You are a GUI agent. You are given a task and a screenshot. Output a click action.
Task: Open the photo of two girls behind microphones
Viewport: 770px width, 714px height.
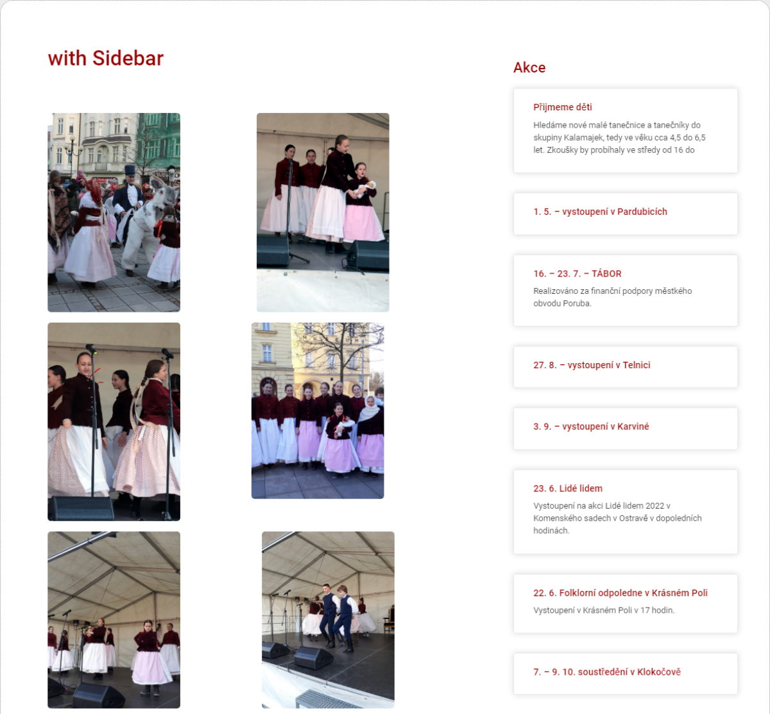(114, 421)
